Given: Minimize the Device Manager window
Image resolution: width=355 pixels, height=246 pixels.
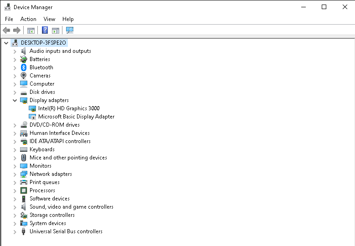Looking at the screenshot, I should pos(304,7).
